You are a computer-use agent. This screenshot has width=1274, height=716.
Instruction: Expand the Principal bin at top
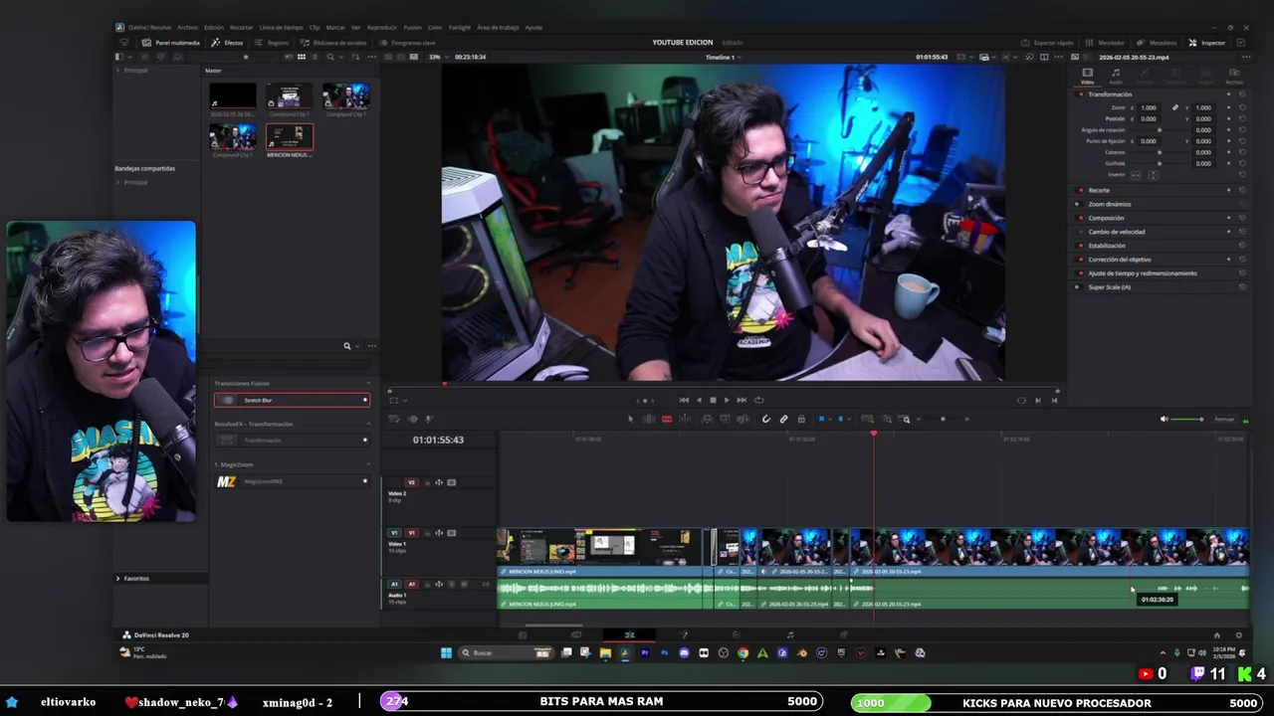pyautogui.click(x=118, y=71)
